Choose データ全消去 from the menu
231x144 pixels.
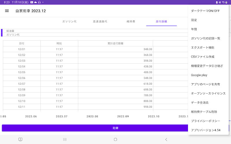click(x=200, y=103)
